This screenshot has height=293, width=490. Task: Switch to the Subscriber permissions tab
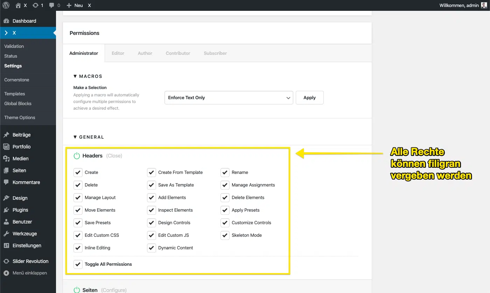(215, 53)
